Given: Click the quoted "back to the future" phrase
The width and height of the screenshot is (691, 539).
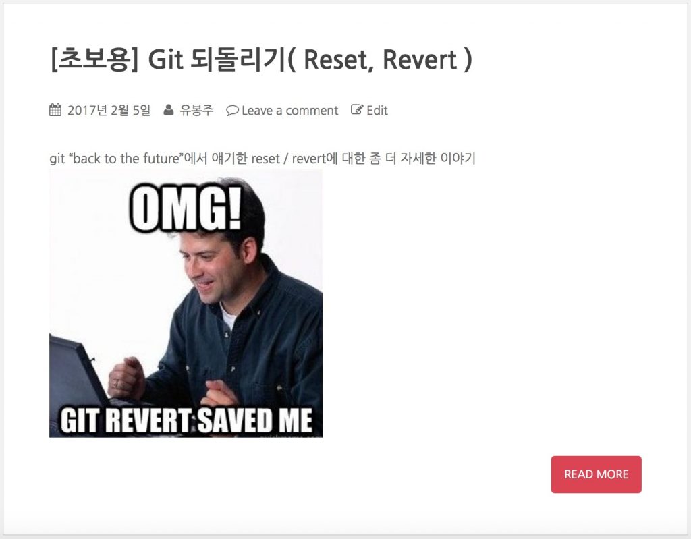Looking at the screenshot, I should click(126, 159).
